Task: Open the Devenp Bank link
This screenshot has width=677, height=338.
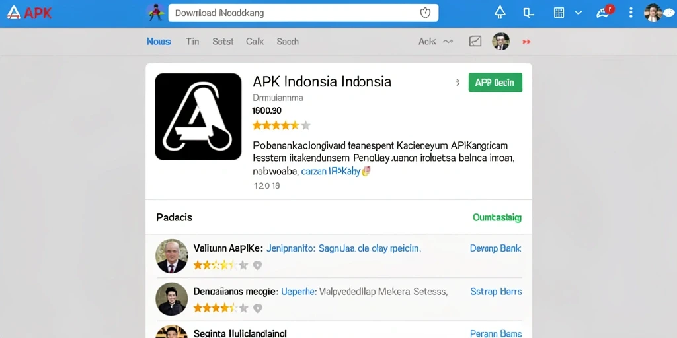Action: (x=495, y=248)
